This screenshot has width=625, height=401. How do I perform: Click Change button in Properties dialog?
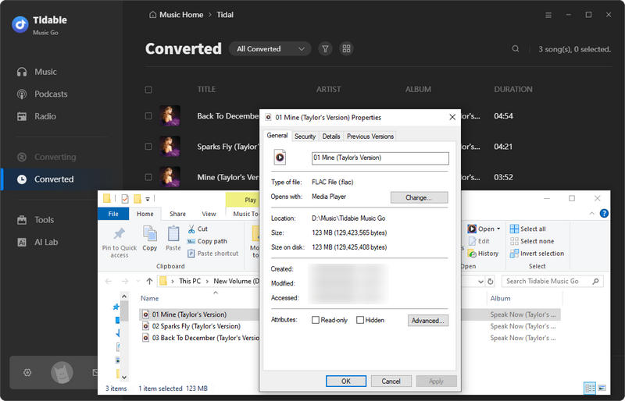click(419, 197)
